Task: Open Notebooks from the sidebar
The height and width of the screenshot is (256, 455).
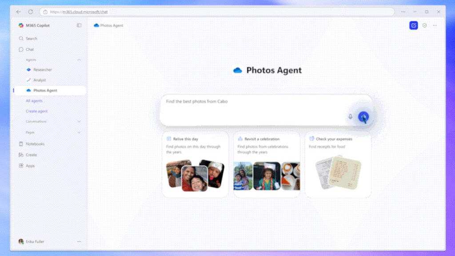Action: click(35, 144)
